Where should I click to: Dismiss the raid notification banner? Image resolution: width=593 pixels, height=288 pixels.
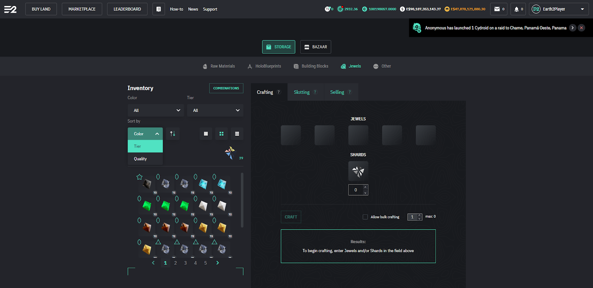582,28
